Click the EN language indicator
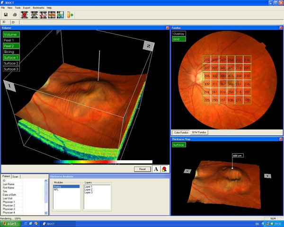 coord(257,224)
